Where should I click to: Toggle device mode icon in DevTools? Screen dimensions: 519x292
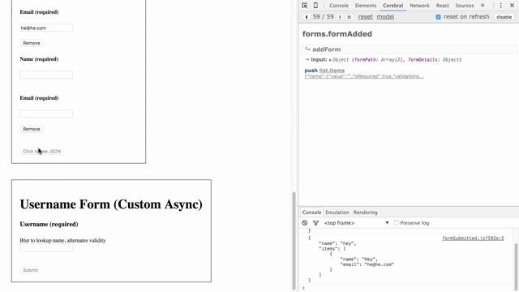315,6
